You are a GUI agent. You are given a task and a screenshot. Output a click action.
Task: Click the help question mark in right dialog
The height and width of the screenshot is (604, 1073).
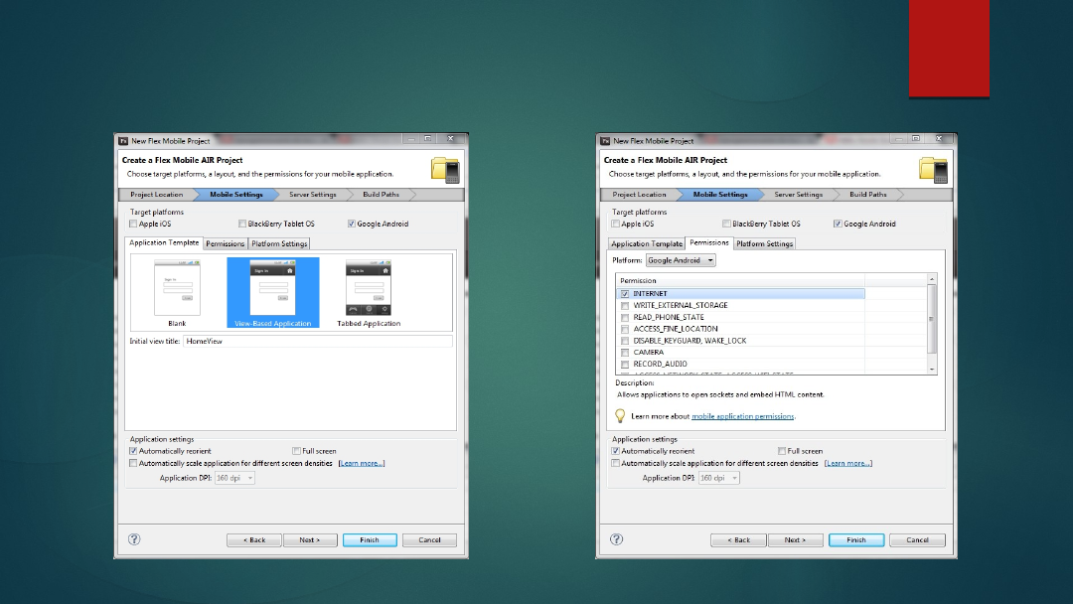click(x=617, y=539)
